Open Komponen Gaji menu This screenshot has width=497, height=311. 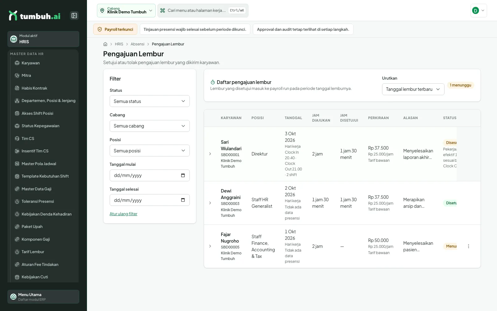click(45, 239)
